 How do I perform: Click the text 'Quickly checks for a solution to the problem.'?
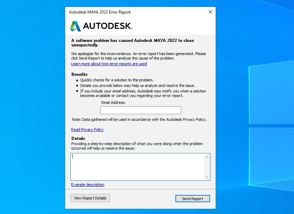117,80
